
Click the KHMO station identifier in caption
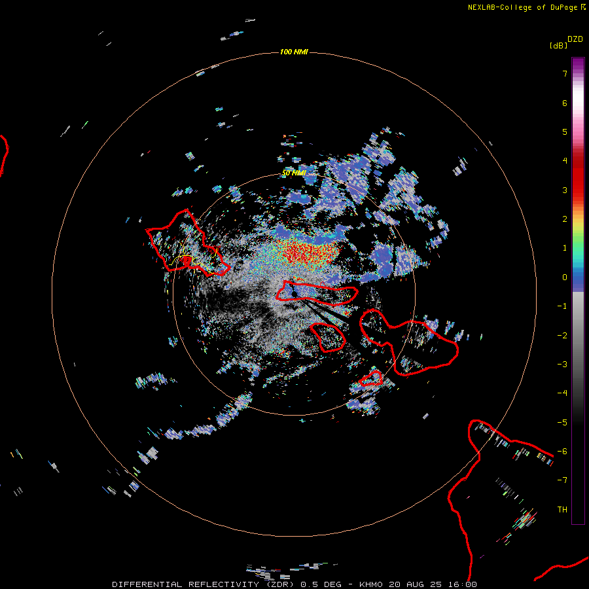371,584
